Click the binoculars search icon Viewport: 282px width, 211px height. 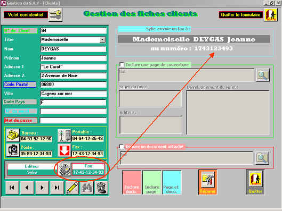tap(87, 188)
